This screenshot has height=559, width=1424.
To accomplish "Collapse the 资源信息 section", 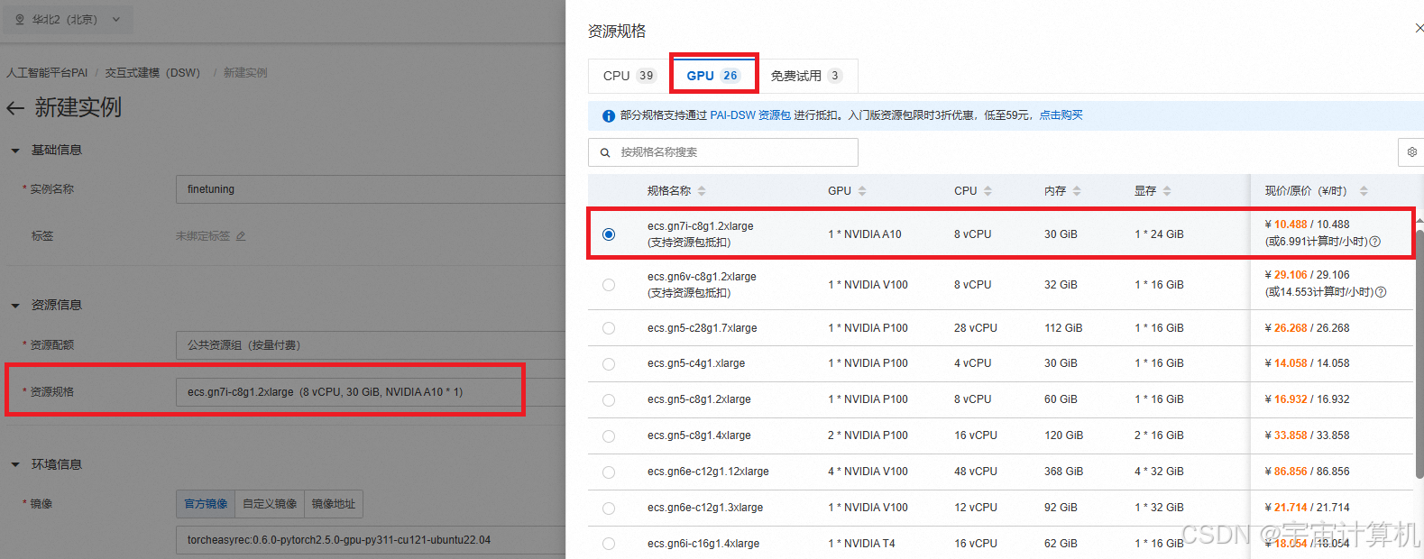I will (x=15, y=306).
